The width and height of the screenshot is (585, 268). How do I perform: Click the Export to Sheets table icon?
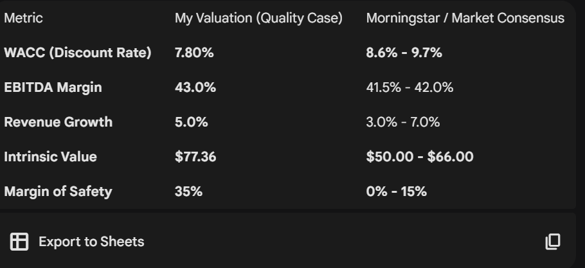19,242
